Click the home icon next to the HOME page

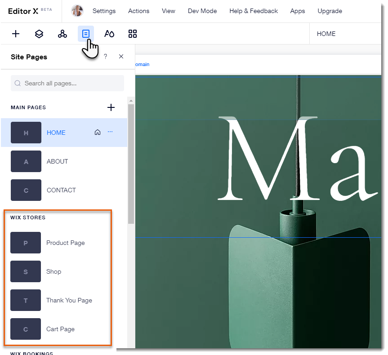(x=98, y=132)
